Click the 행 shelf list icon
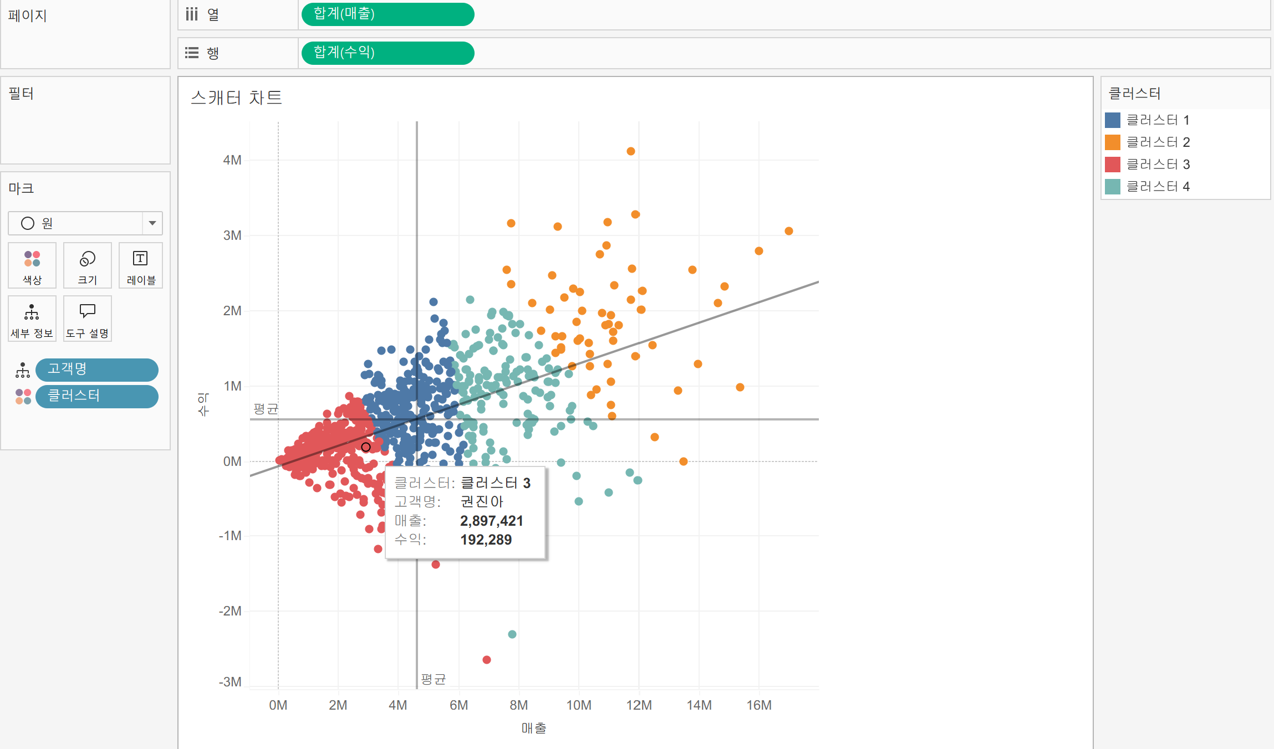This screenshot has width=1274, height=749. click(x=192, y=53)
